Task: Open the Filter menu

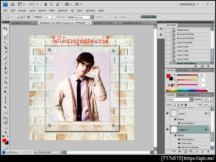Action: click(52, 10)
